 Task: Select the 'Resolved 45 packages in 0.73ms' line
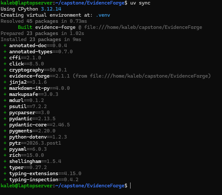44,21
